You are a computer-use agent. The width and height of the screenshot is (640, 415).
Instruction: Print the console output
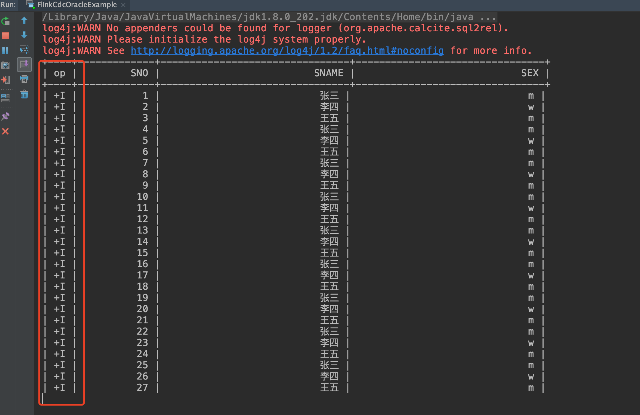(x=24, y=79)
